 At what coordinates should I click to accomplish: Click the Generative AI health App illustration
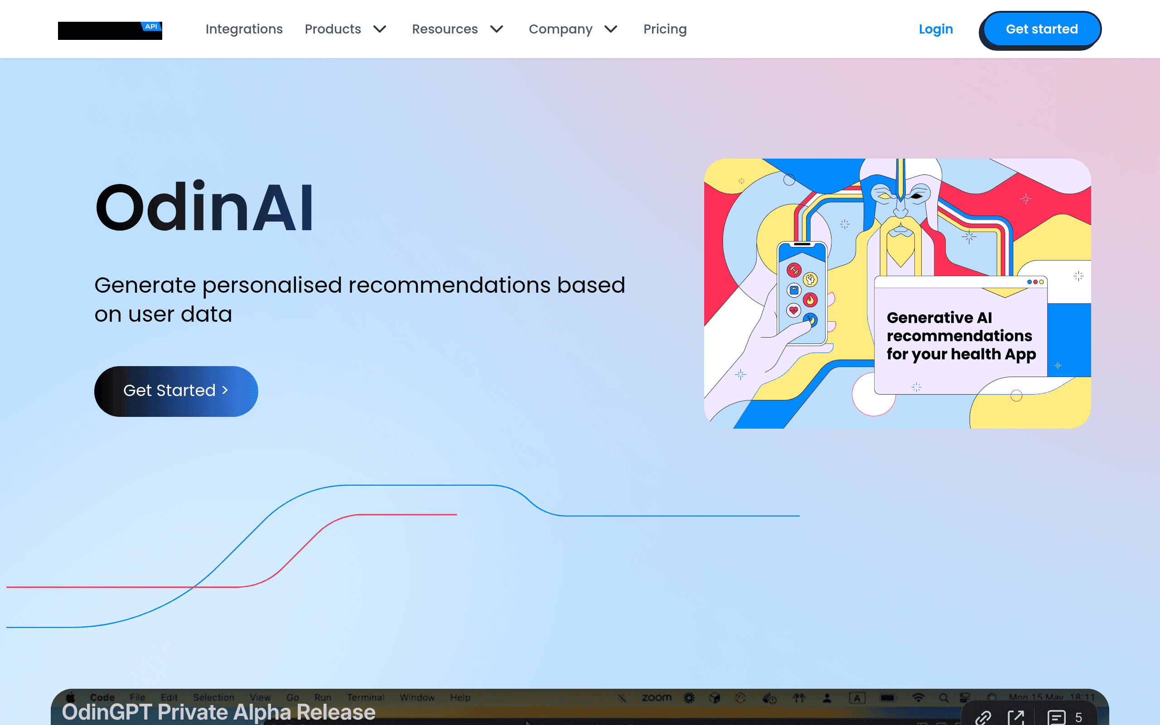pyautogui.click(x=897, y=294)
